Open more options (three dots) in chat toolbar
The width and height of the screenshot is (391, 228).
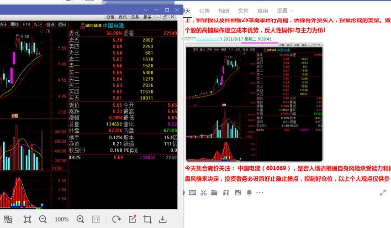(x=259, y=192)
